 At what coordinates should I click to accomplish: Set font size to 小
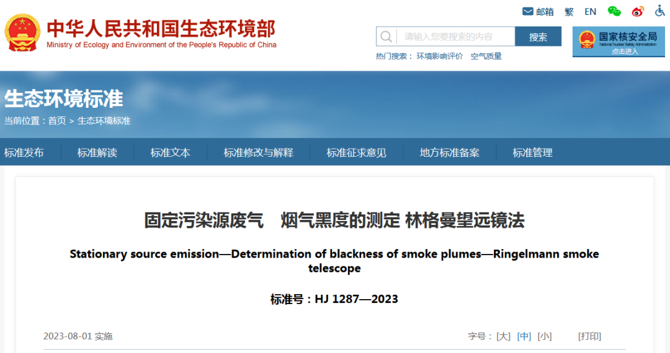545,336
